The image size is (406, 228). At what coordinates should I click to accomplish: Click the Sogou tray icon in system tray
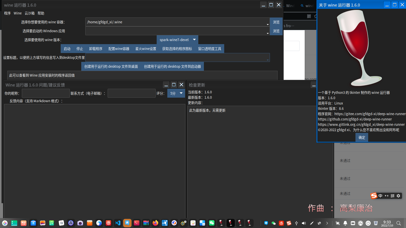click(x=289, y=223)
